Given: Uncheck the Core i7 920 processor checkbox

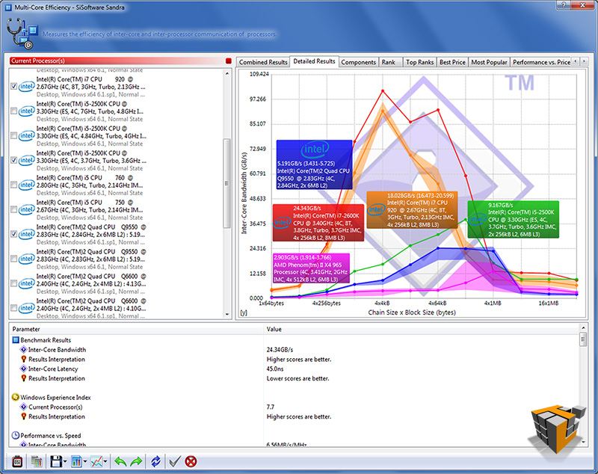Looking at the screenshot, I should click(x=13, y=87).
